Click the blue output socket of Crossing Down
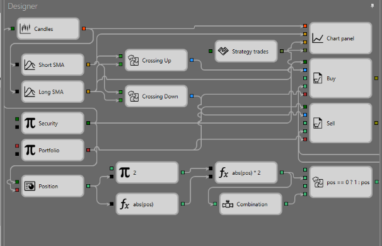Image resolution: width=382 pixels, height=246 pixels. coord(192,96)
